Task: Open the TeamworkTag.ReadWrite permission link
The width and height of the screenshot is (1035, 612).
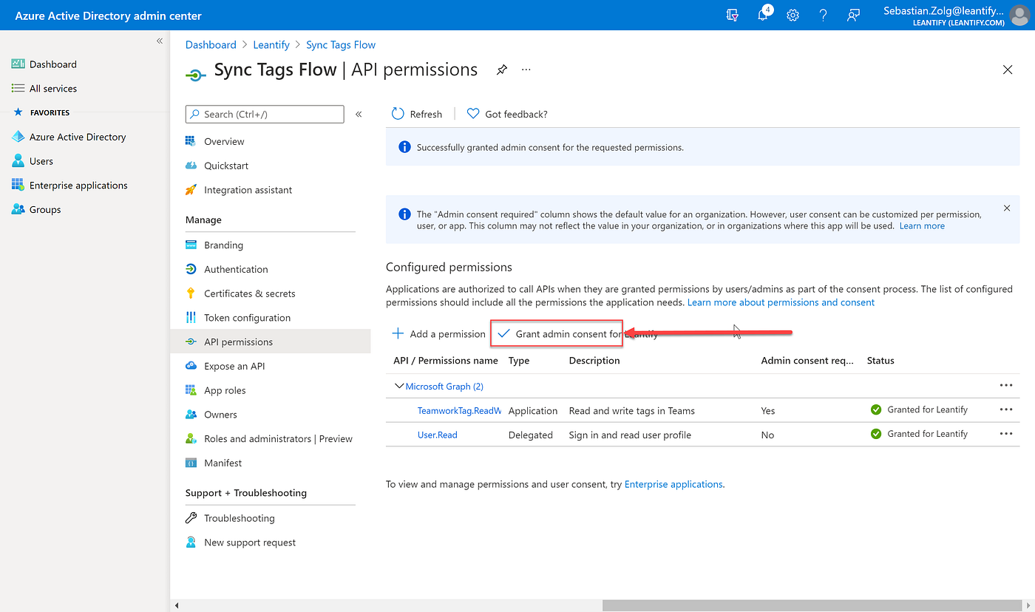Action: [459, 409]
